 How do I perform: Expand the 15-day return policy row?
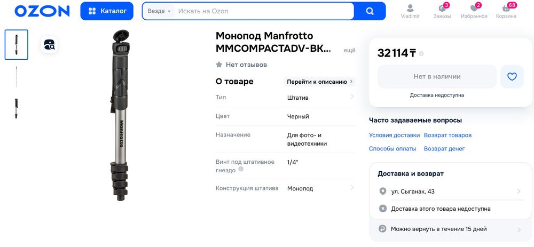pos(449,229)
